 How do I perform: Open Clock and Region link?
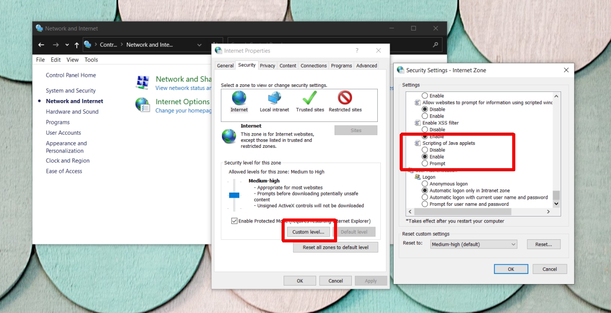(x=68, y=161)
